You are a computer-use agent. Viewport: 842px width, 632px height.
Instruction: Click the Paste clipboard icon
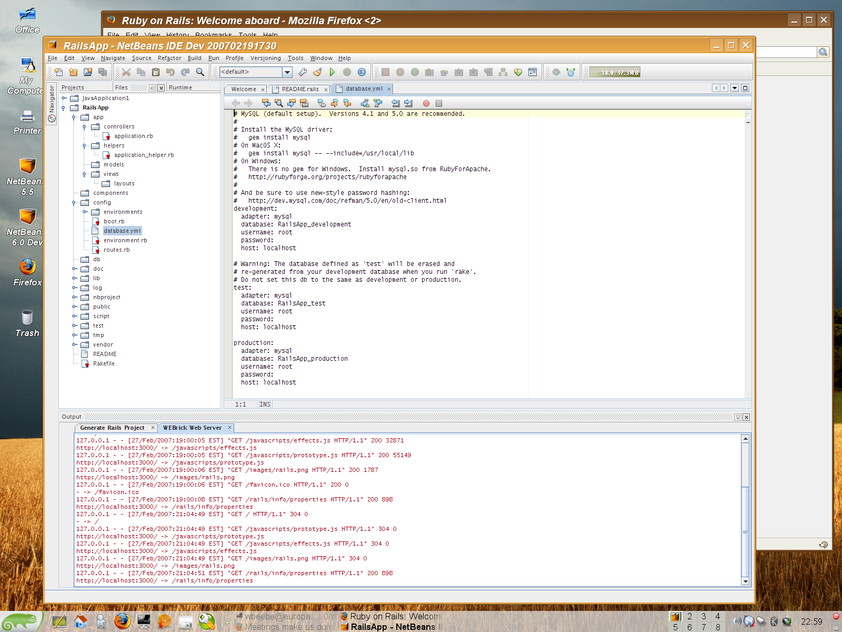tap(156, 72)
